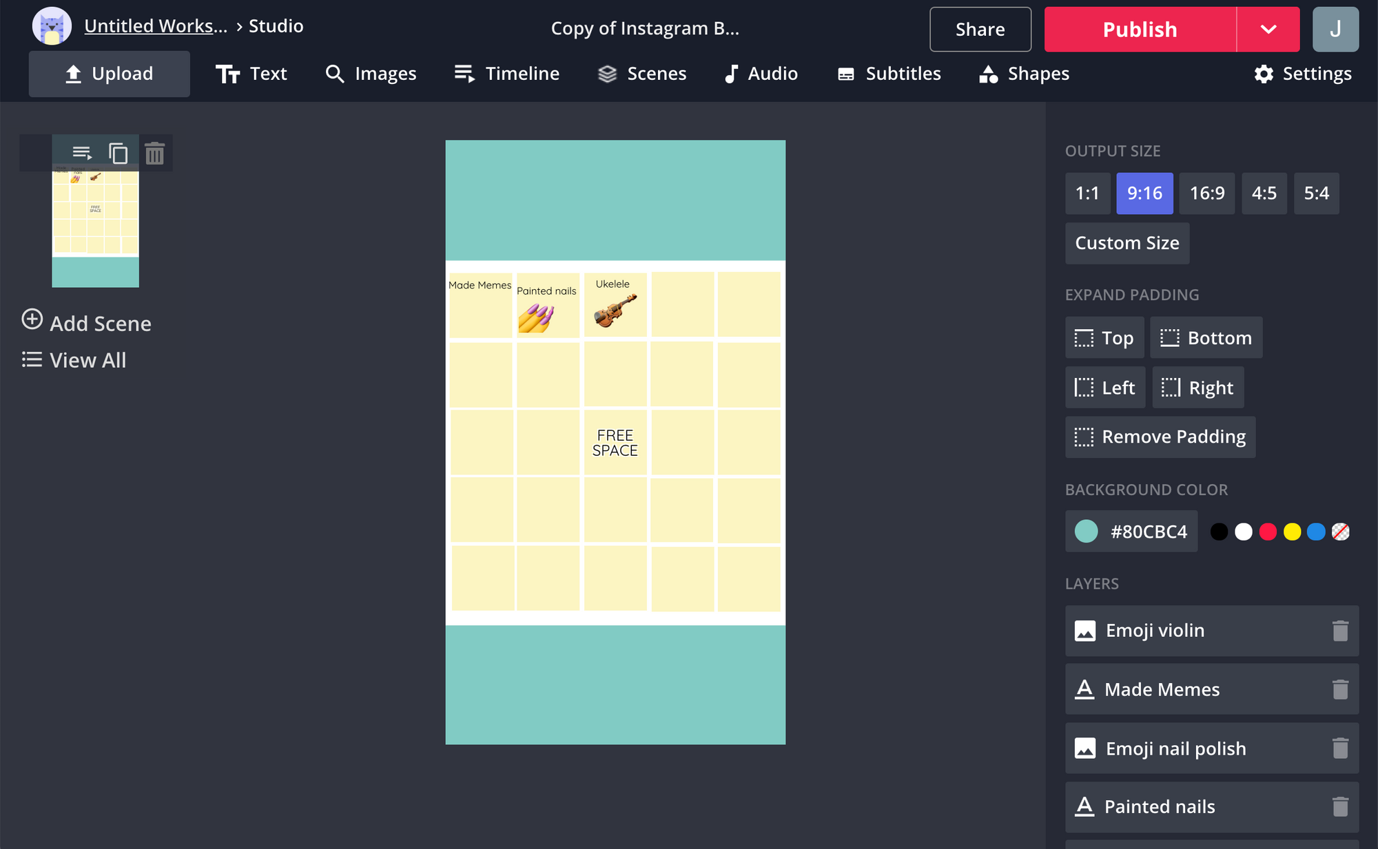
Task: Duplicate the scene using copy icon
Action: 118,153
